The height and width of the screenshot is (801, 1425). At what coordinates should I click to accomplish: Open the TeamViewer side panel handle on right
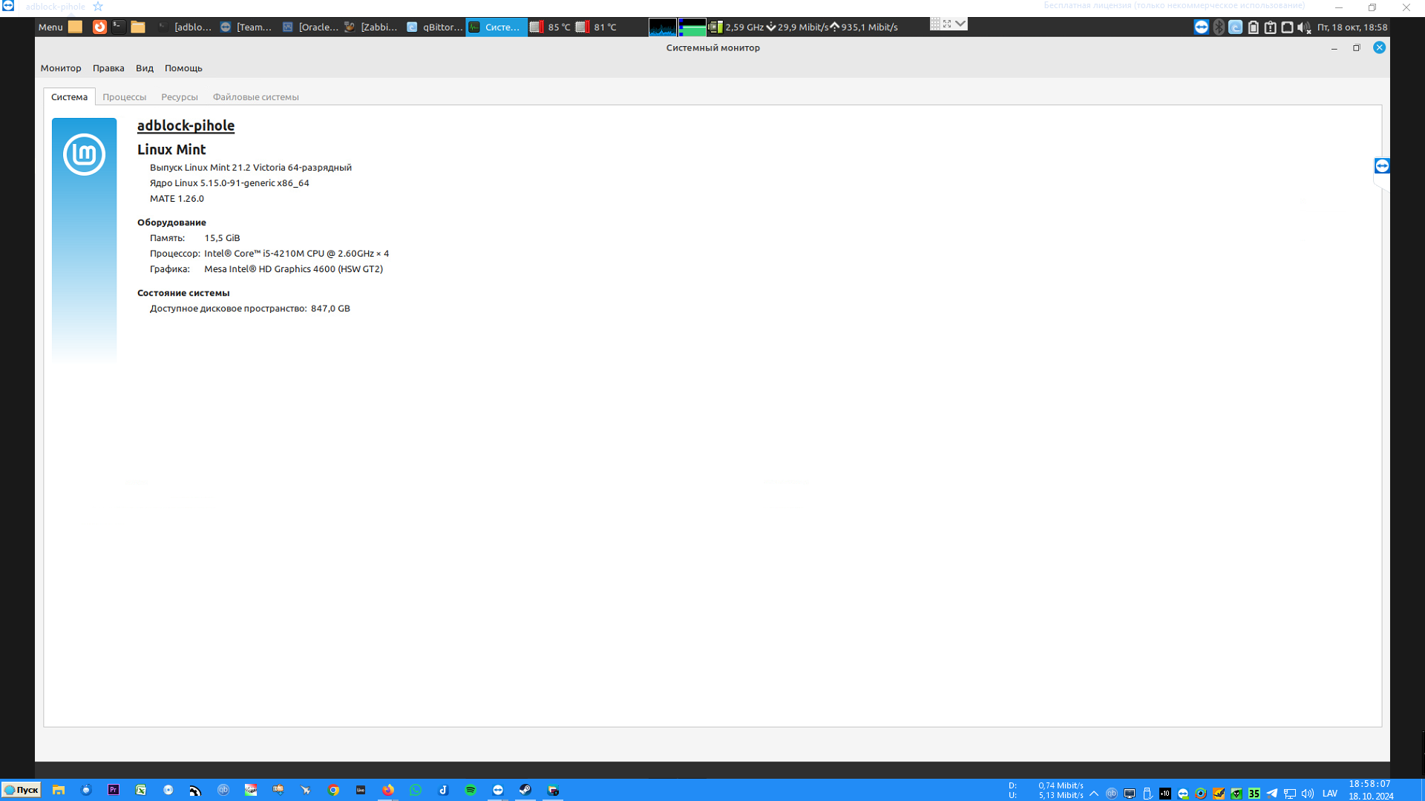pyautogui.click(x=1381, y=166)
